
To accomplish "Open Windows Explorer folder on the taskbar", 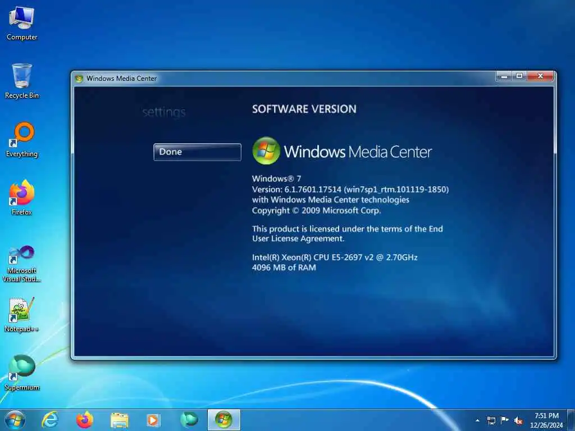I will [120, 420].
